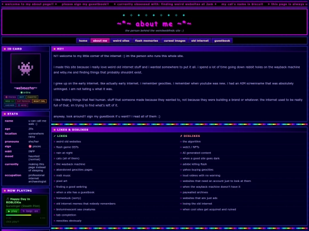Viewport: 309px width, 231px height.
Task: Open the old internet tab
Action: click(x=200, y=40)
